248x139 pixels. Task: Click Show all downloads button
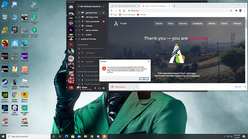pyautogui.click(x=238, y=87)
